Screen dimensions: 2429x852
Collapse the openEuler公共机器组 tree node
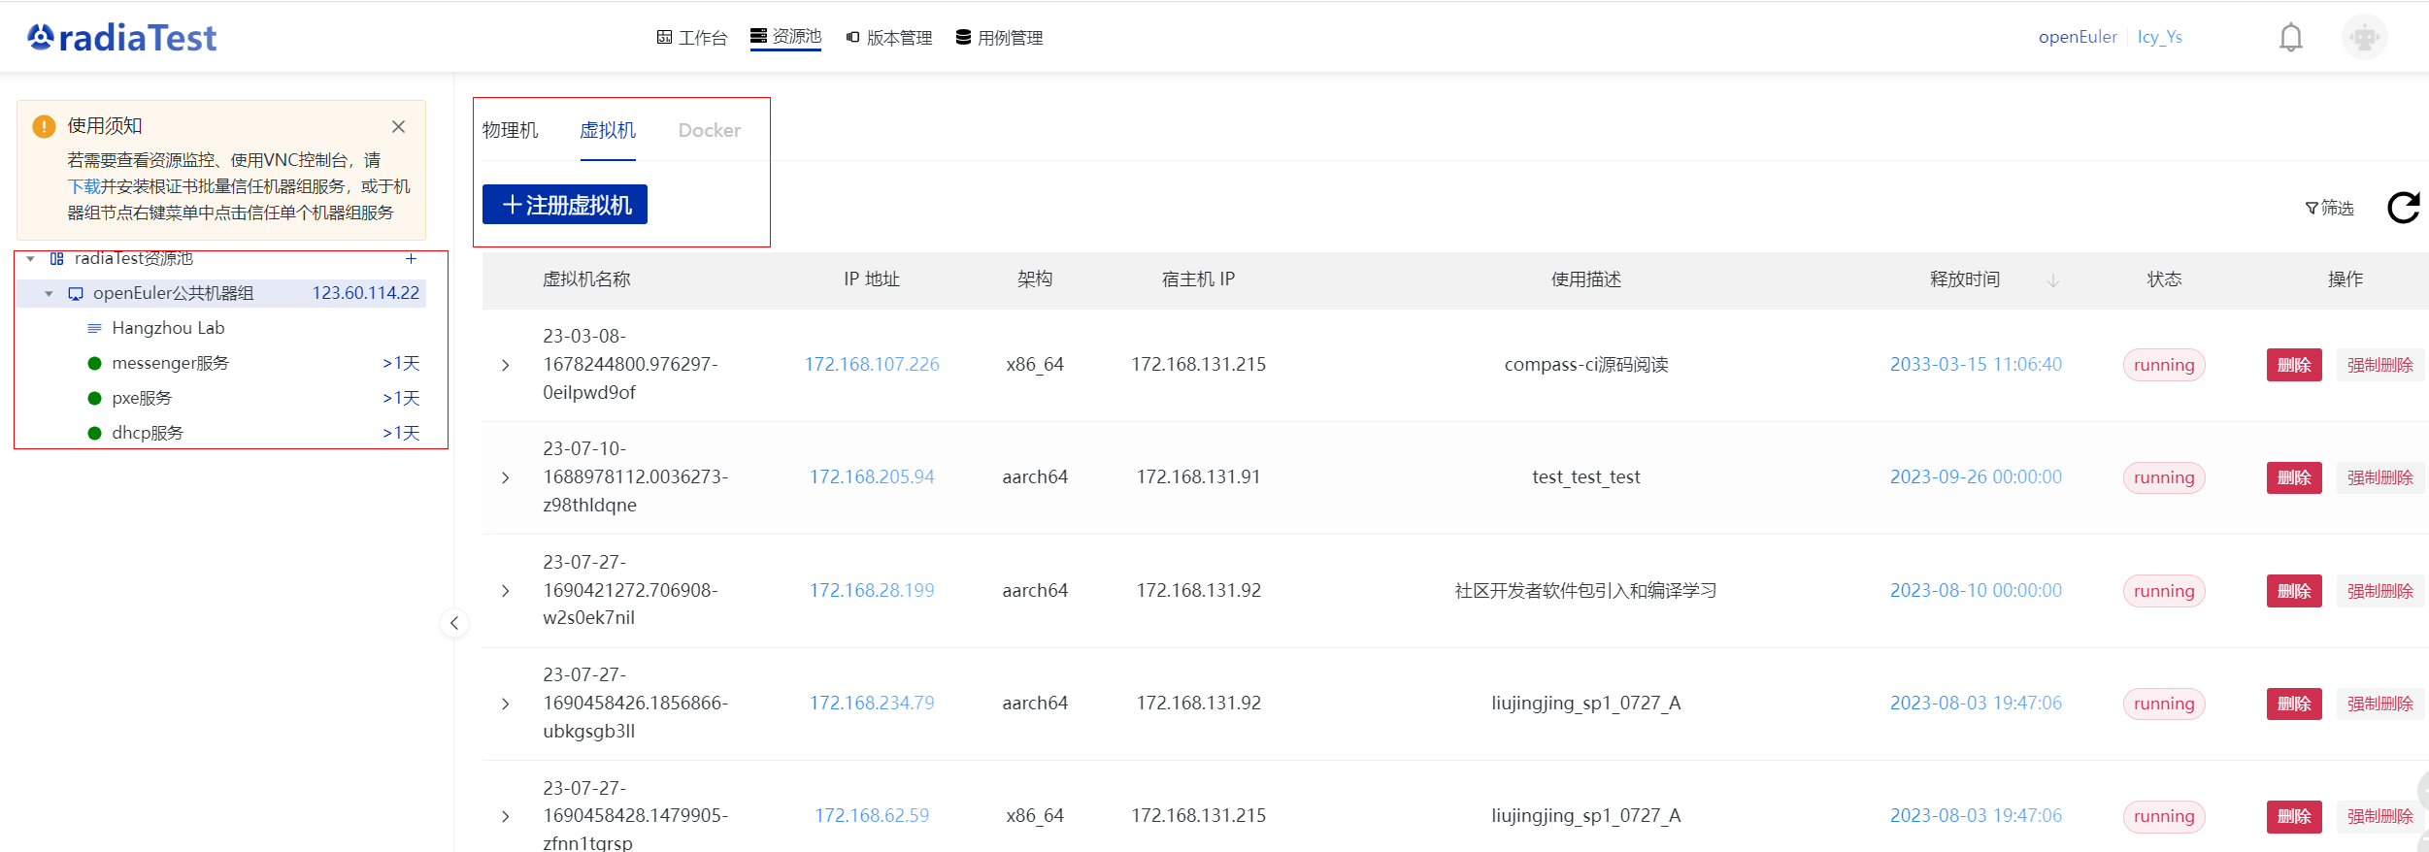point(50,294)
